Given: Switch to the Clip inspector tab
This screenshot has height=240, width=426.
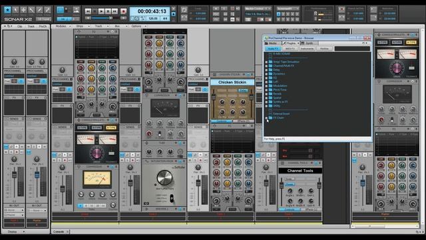Looking at the screenshot, I should point(19,27).
